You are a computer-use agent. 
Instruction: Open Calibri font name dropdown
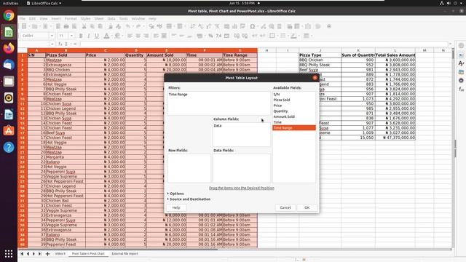click(x=52, y=36)
